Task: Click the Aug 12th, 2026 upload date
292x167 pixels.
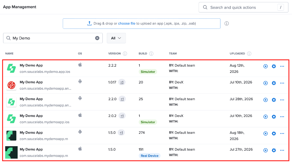Action: pyautogui.click(x=237, y=68)
